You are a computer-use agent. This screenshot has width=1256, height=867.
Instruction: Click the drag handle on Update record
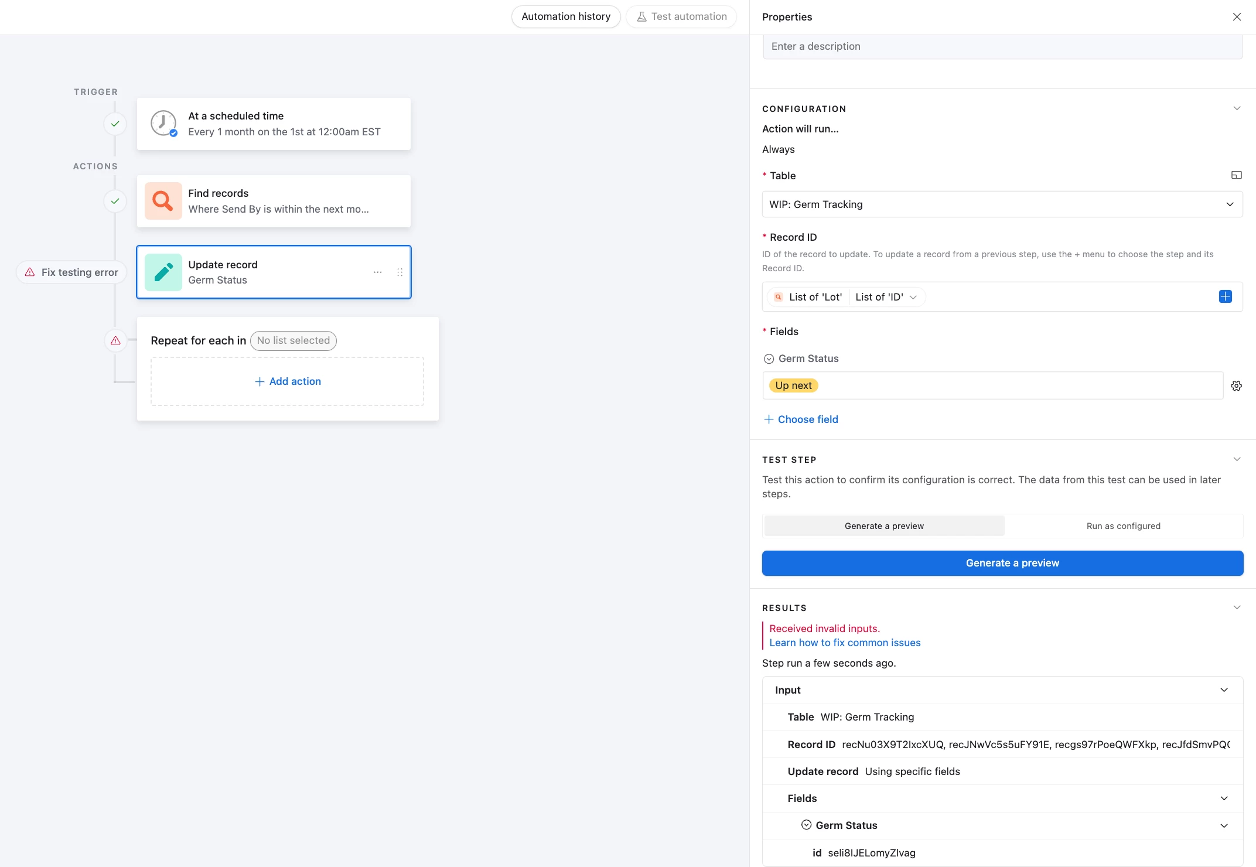click(x=400, y=272)
